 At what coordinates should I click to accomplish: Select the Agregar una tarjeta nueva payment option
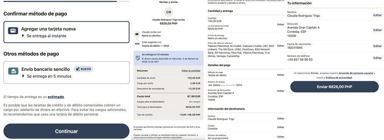pos(66,32)
